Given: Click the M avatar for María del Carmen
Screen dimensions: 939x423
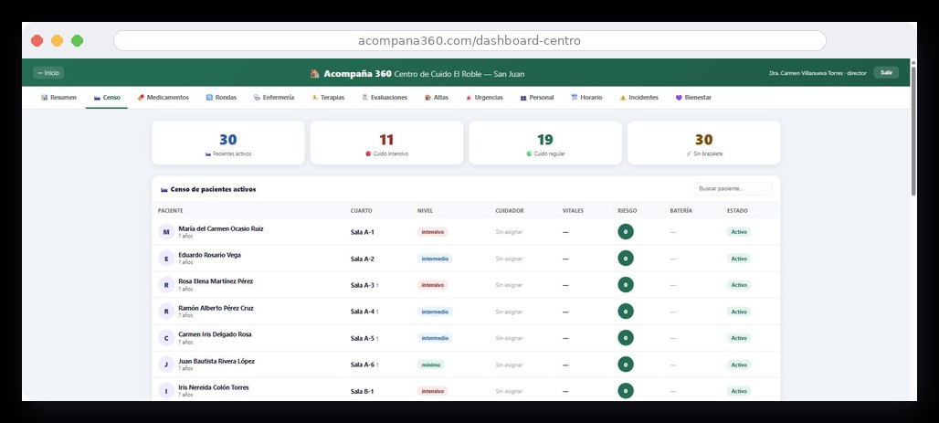Looking at the screenshot, I should (x=166, y=232).
